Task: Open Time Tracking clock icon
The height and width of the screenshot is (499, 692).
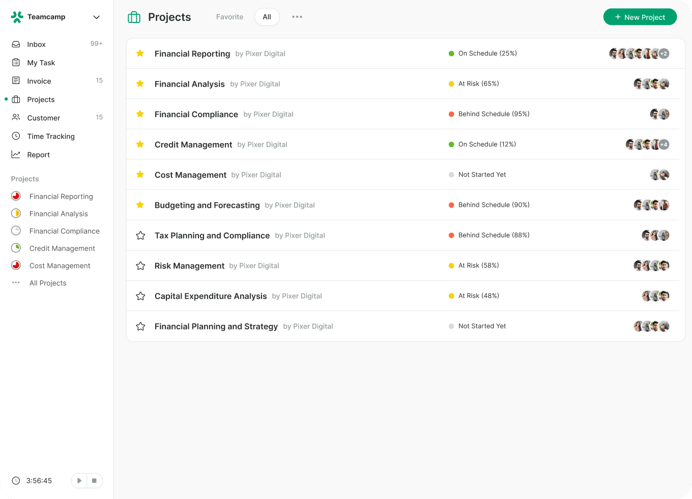Action: [16, 136]
